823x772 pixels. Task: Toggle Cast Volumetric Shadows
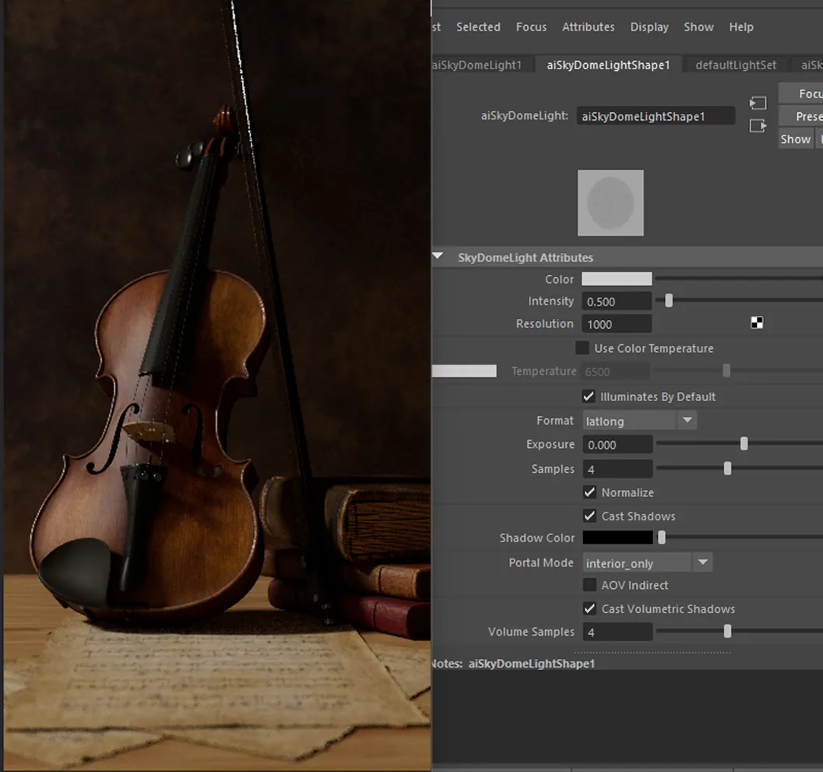click(x=589, y=608)
